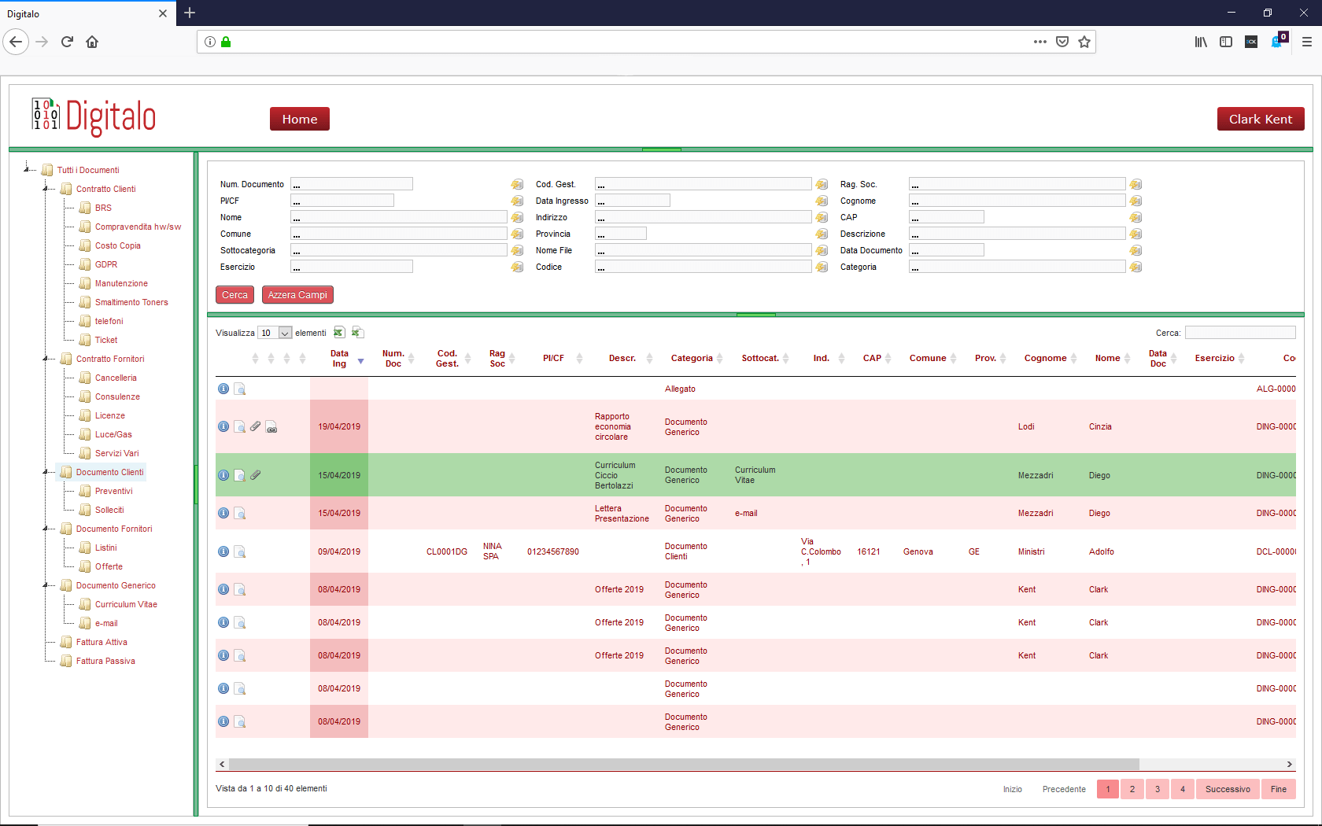Jump to last page with Fine
Screen dimensions: 1322x826
1279,789
